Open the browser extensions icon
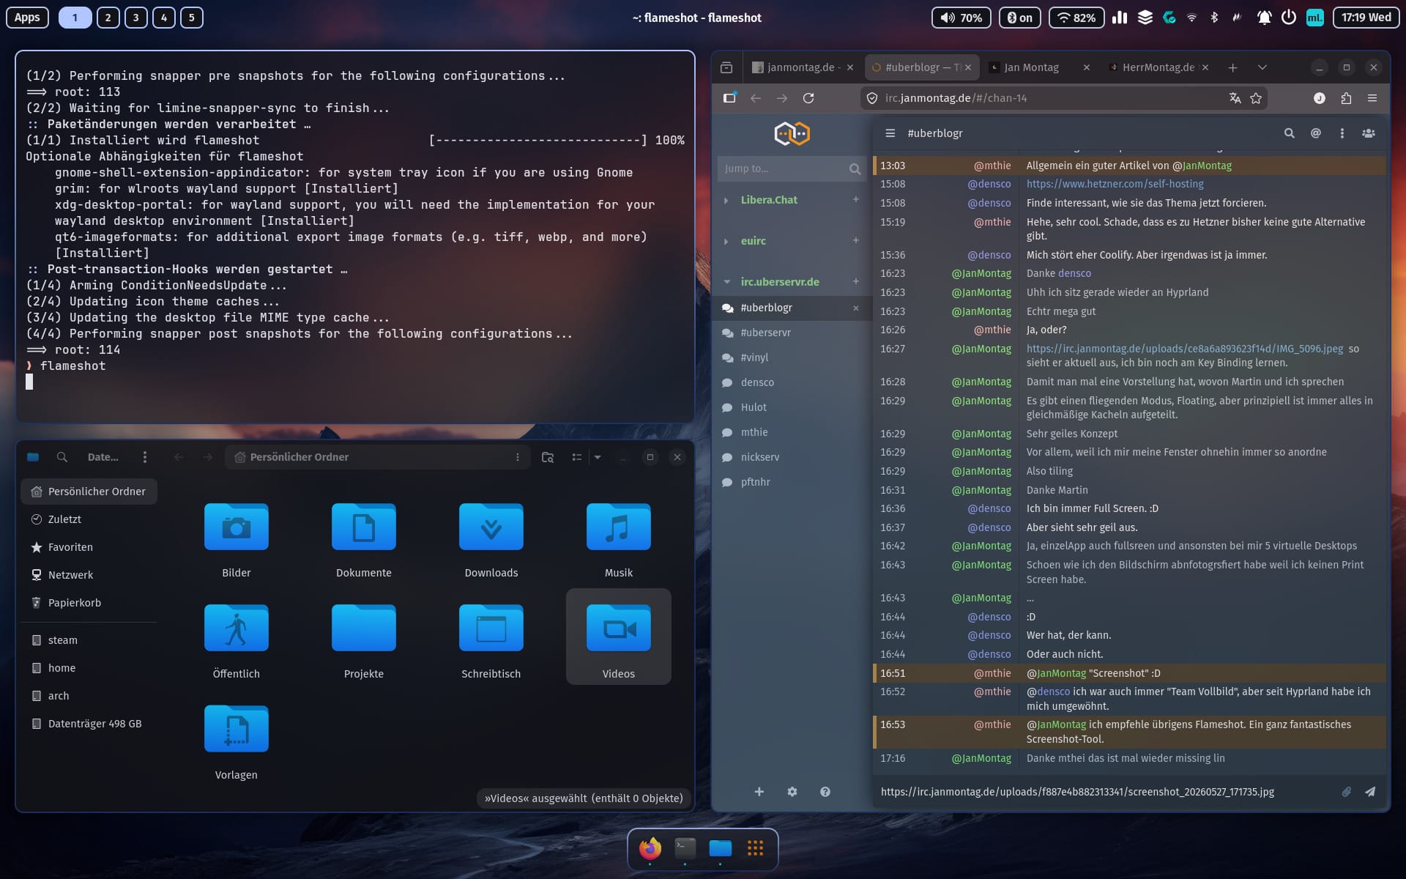Image resolution: width=1406 pixels, height=879 pixels. coord(1346,98)
